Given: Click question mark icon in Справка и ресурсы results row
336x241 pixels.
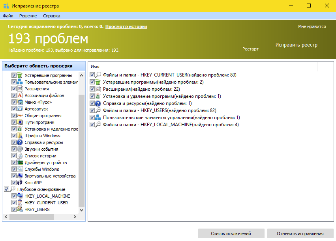Looking at the screenshot, I should [98, 103].
